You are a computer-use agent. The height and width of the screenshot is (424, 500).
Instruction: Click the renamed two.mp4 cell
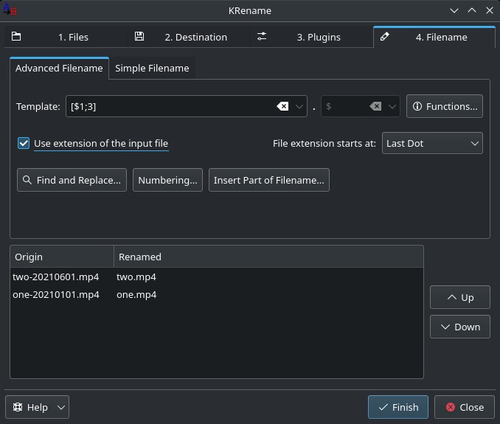click(136, 277)
